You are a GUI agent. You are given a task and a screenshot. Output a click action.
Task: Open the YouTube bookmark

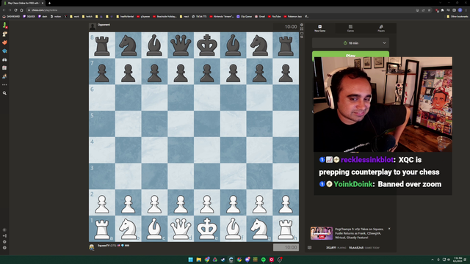pyautogui.click(x=274, y=16)
